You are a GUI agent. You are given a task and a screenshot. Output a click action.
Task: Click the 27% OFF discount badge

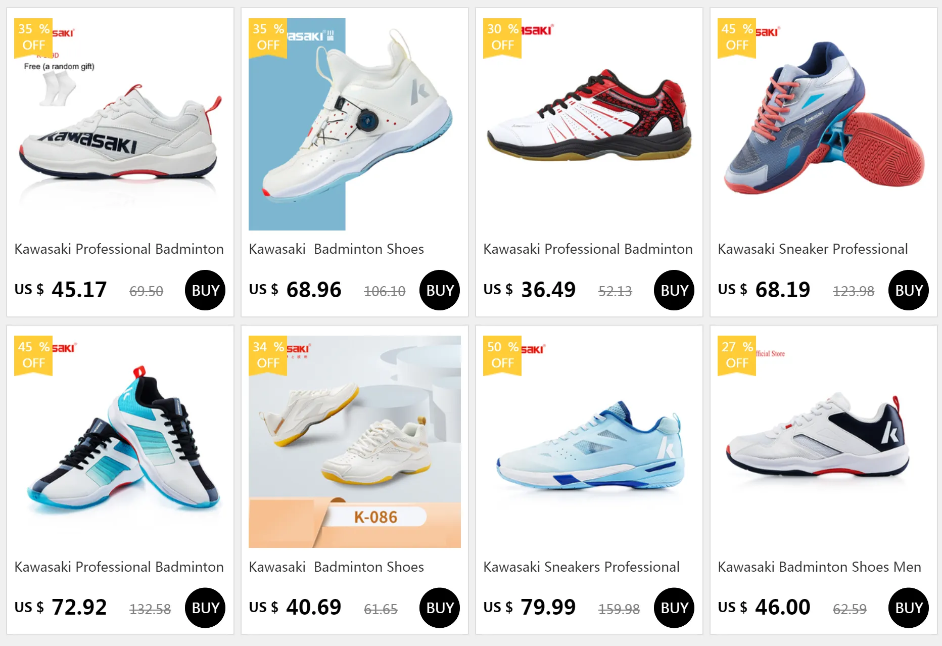[737, 355]
